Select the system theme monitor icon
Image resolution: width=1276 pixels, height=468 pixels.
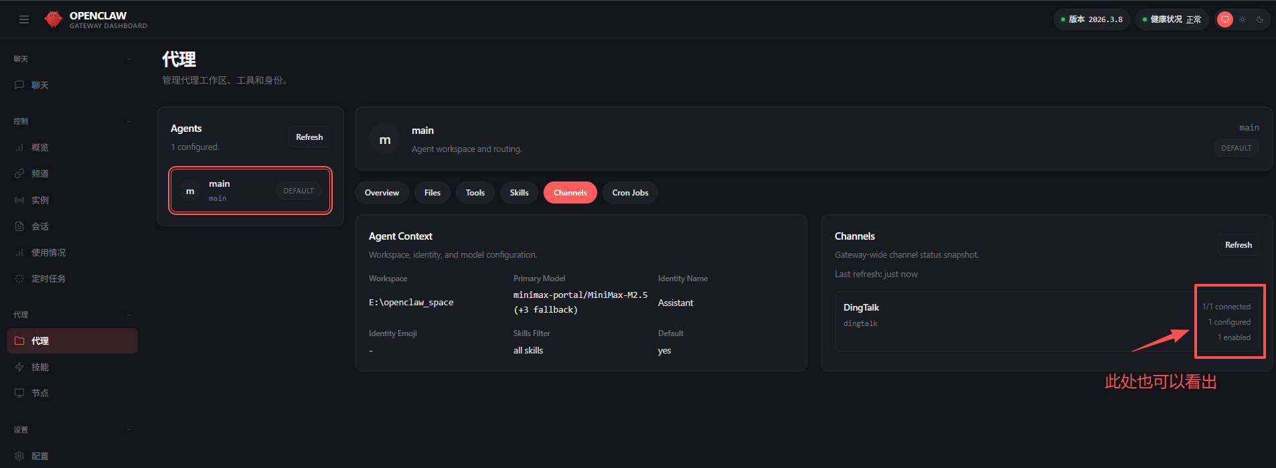[x=1225, y=19]
